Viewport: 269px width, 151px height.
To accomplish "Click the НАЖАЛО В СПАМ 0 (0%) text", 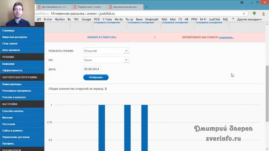I will point(102,37).
